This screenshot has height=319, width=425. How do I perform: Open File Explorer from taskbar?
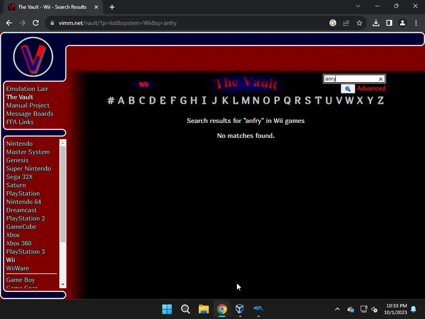pos(203,309)
